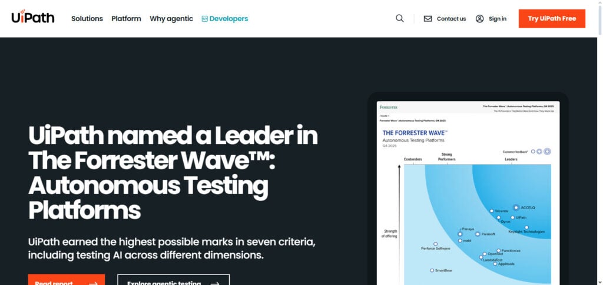Click the user profile Sign in icon
Image resolution: width=603 pixels, height=285 pixels.
pos(479,18)
